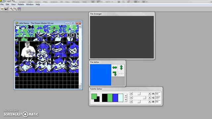Select the green palette color
Viewport: 212px width, 119px height.
tap(110, 98)
